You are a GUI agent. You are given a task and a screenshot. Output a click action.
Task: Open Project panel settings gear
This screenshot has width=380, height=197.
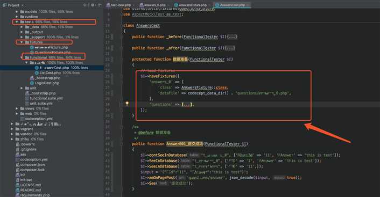[93, 5]
